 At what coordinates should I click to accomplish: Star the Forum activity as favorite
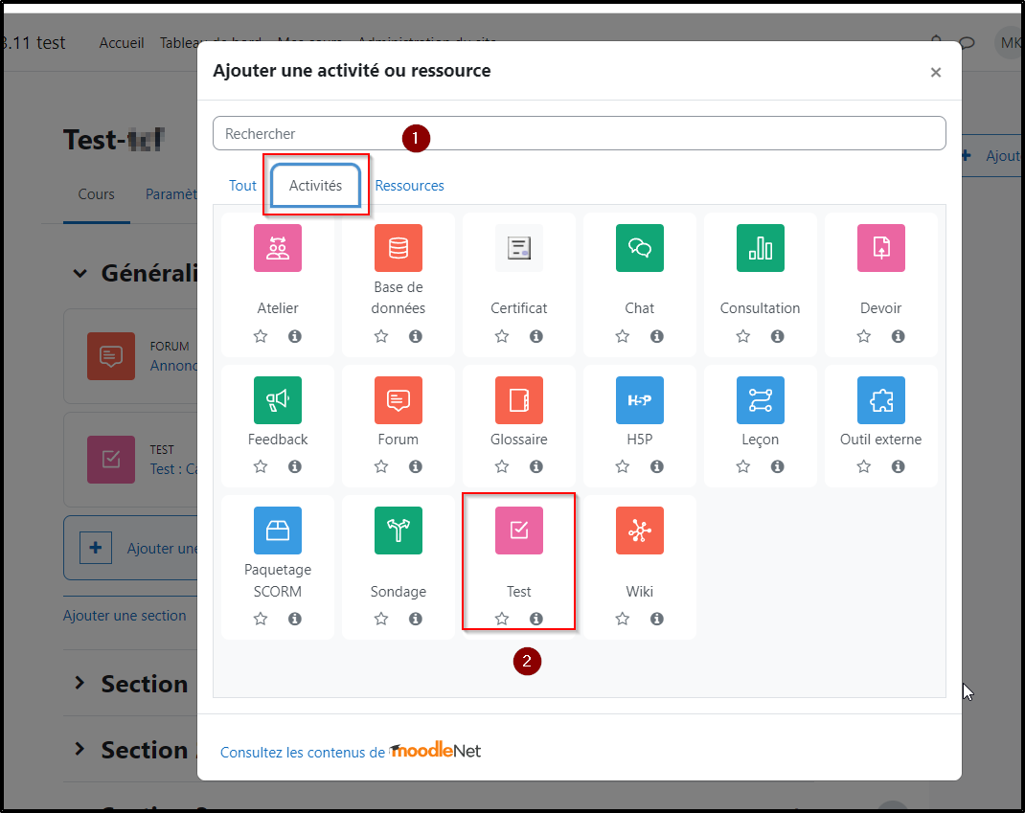coord(381,466)
